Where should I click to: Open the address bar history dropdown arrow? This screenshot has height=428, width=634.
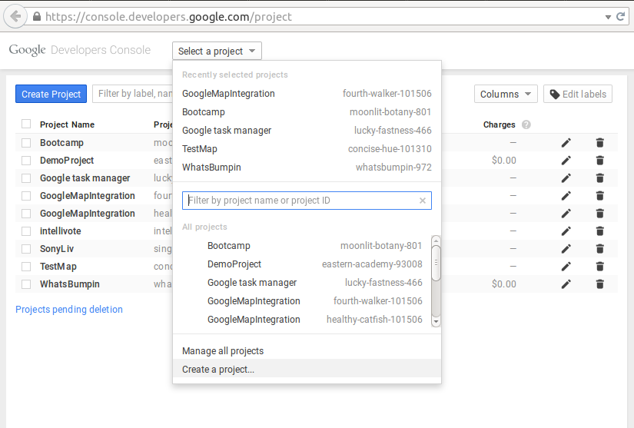(608, 17)
